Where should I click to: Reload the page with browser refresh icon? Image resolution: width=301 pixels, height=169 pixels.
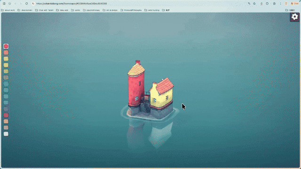[26, 3]
